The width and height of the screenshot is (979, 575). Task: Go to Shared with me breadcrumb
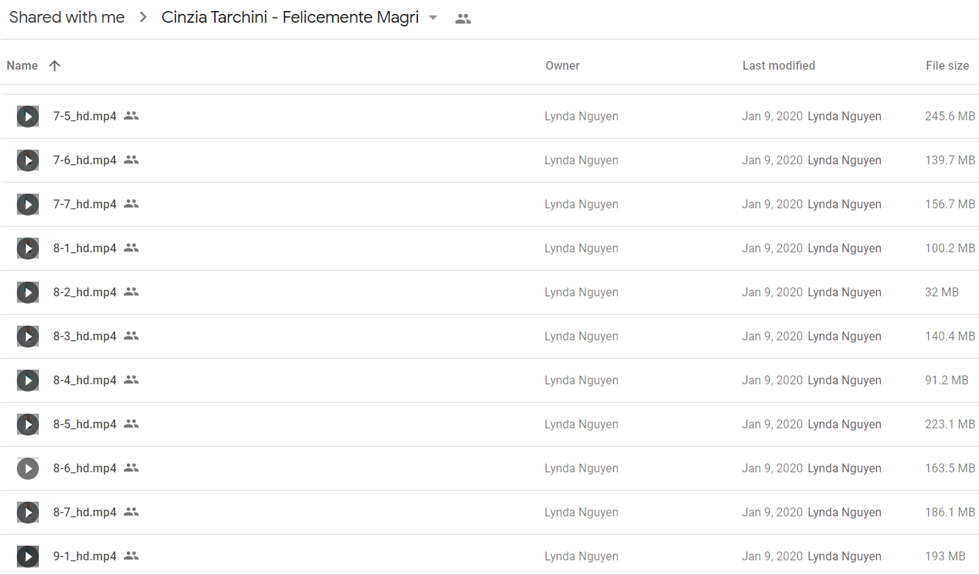coord(67,18)
